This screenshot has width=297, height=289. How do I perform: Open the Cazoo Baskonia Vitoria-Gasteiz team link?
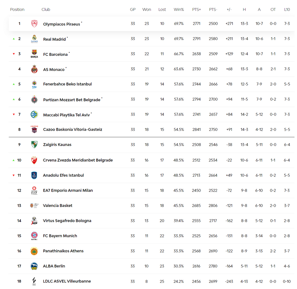(72, 130)
